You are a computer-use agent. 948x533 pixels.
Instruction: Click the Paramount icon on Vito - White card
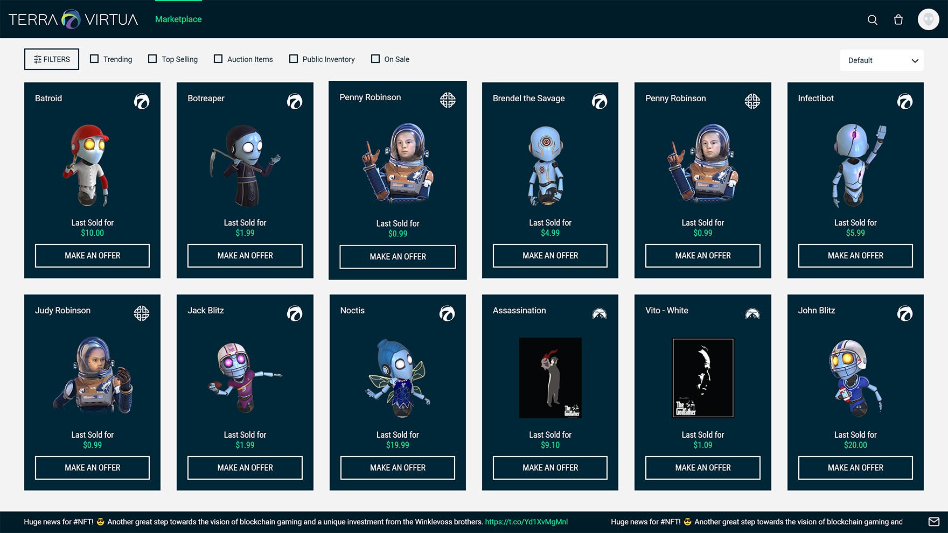pyautogui.click(x=752, y=313)
